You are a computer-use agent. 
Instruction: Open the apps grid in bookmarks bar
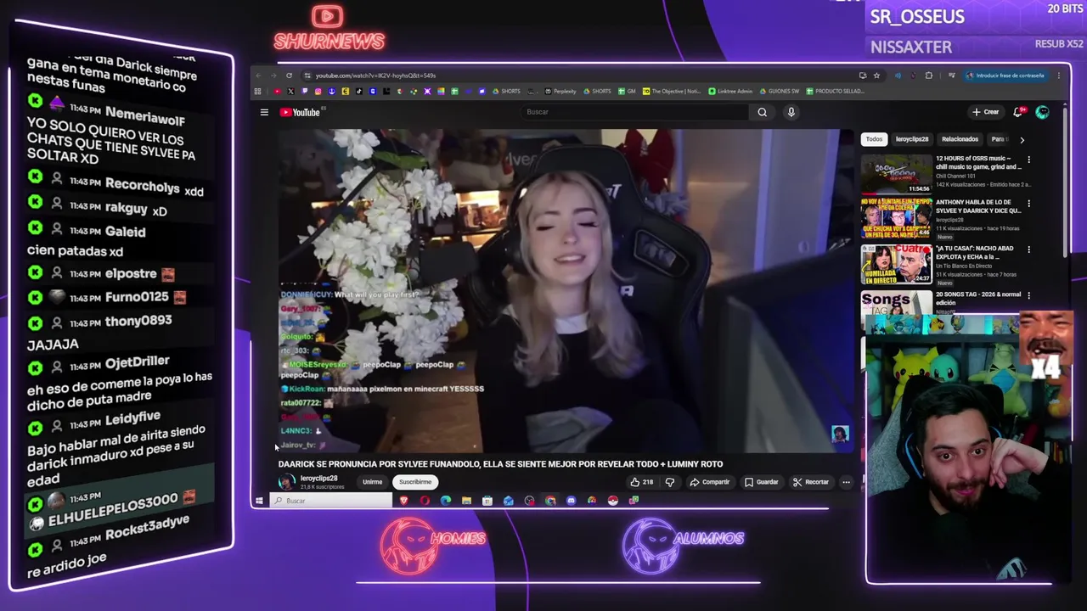(257, 91)
